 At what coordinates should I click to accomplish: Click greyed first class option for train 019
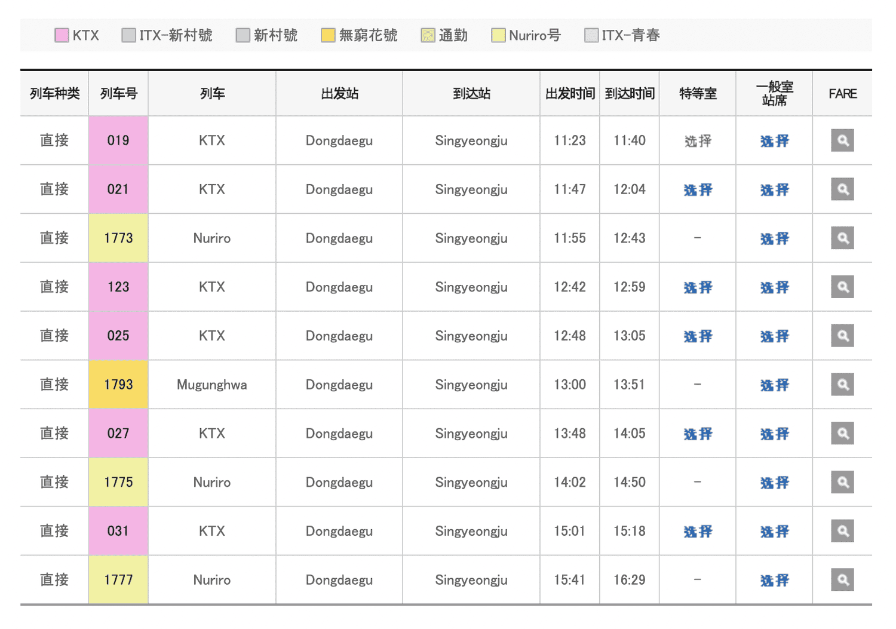698,141
